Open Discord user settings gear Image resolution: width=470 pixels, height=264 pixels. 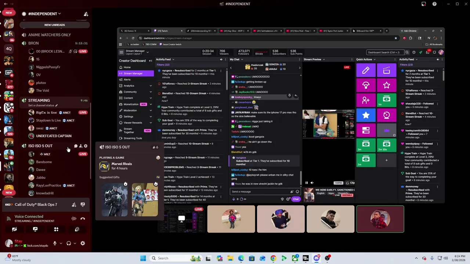(x=83, y=243)
